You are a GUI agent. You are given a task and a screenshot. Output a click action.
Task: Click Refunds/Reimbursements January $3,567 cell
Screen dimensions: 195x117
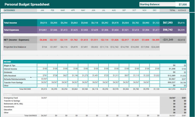coord(42,79)
